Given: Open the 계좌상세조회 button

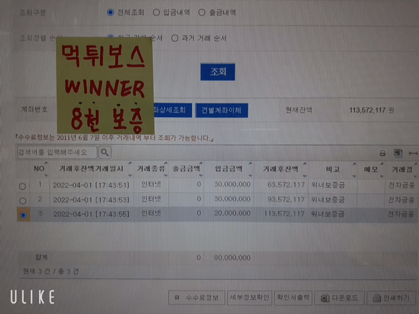Looking at the screenshot, I should click(x=172, y=110).
